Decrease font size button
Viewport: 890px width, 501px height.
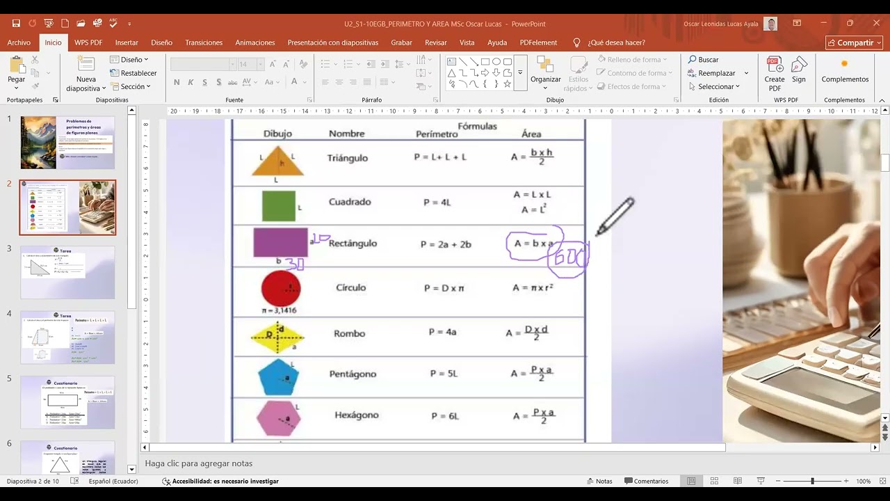pyautogui.click(x=286, y=64)
